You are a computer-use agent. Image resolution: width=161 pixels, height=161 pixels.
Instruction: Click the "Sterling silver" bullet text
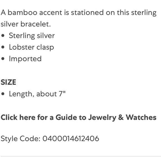(32, 36)
